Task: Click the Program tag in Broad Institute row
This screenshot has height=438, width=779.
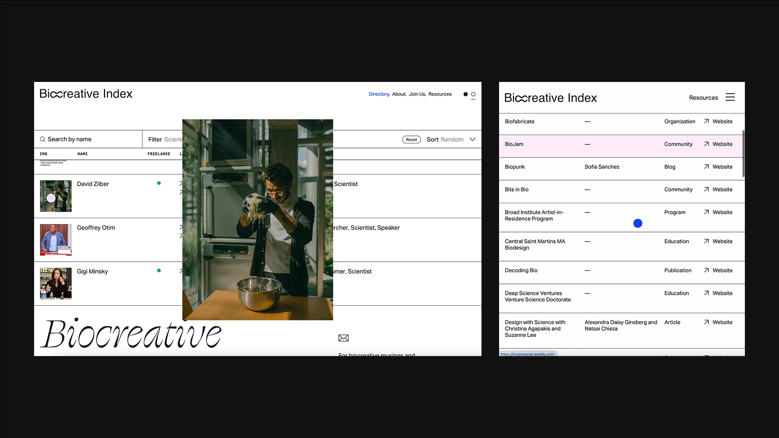Action: (675, 212)
